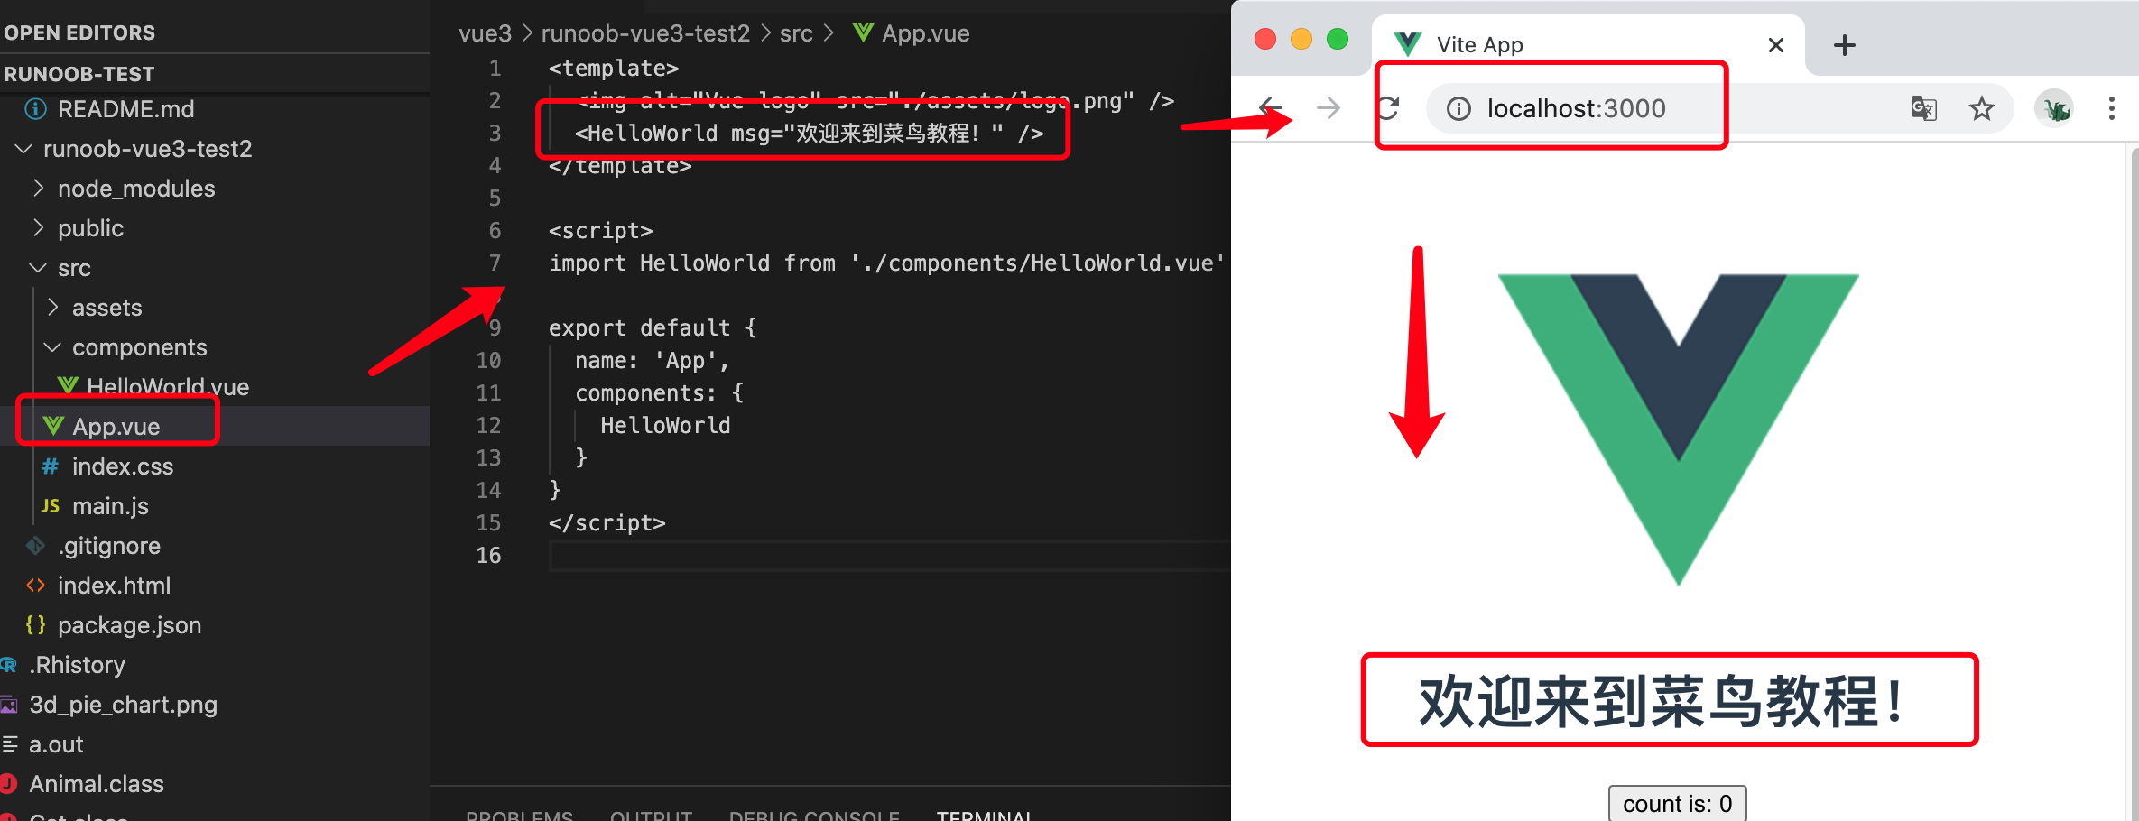Image resolution: width=2139 pixels, height=821 pixels.
Task: Bookmark page with the star icon
Action: [1981, 108]
